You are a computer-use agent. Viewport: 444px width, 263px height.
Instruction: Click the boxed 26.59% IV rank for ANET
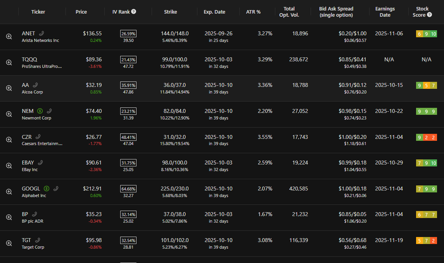point(128,34)
